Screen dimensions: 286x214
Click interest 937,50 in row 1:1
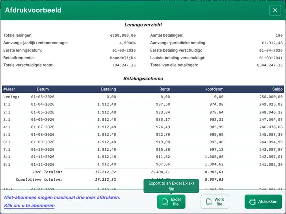(x=163, y=104)
